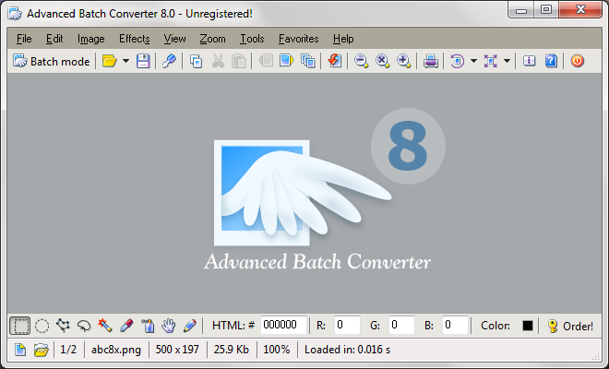Viewport: 609px width, 369px height.
Task: Go to the next image
Action: [x=287, y=61]
